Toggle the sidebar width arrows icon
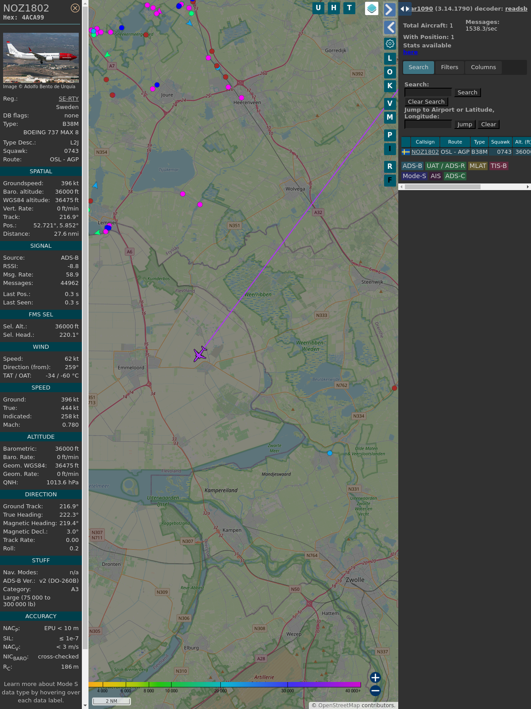Image resolution: width=531 pixels, height=709 pixels. tap(404, 9)
